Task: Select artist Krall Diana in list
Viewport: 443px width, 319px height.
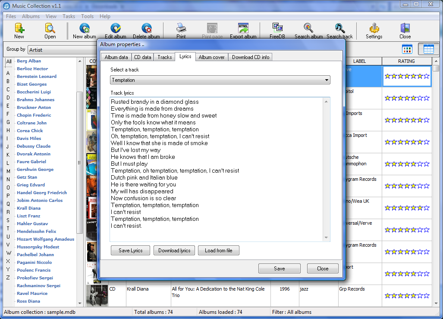Action: (28, 208)
